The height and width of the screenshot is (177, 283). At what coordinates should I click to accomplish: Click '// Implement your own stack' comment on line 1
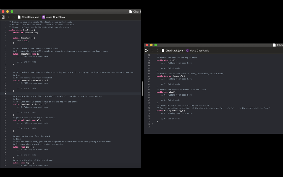40,22
